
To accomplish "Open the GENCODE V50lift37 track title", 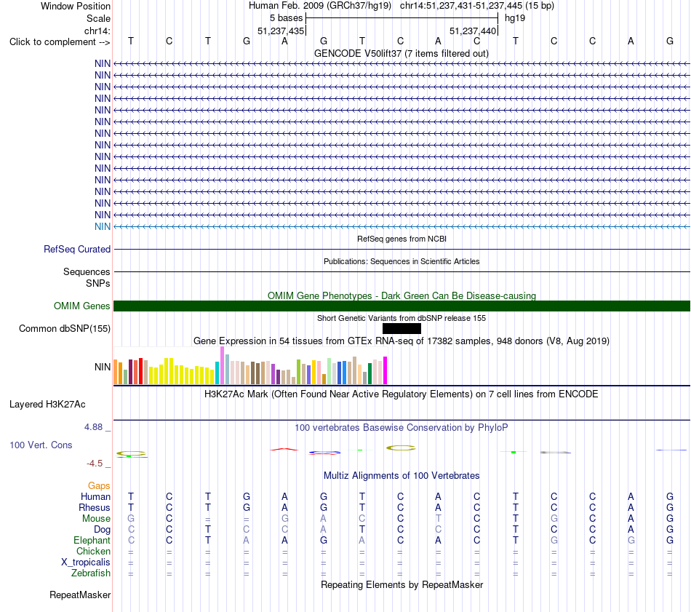I will click(401, 53).
